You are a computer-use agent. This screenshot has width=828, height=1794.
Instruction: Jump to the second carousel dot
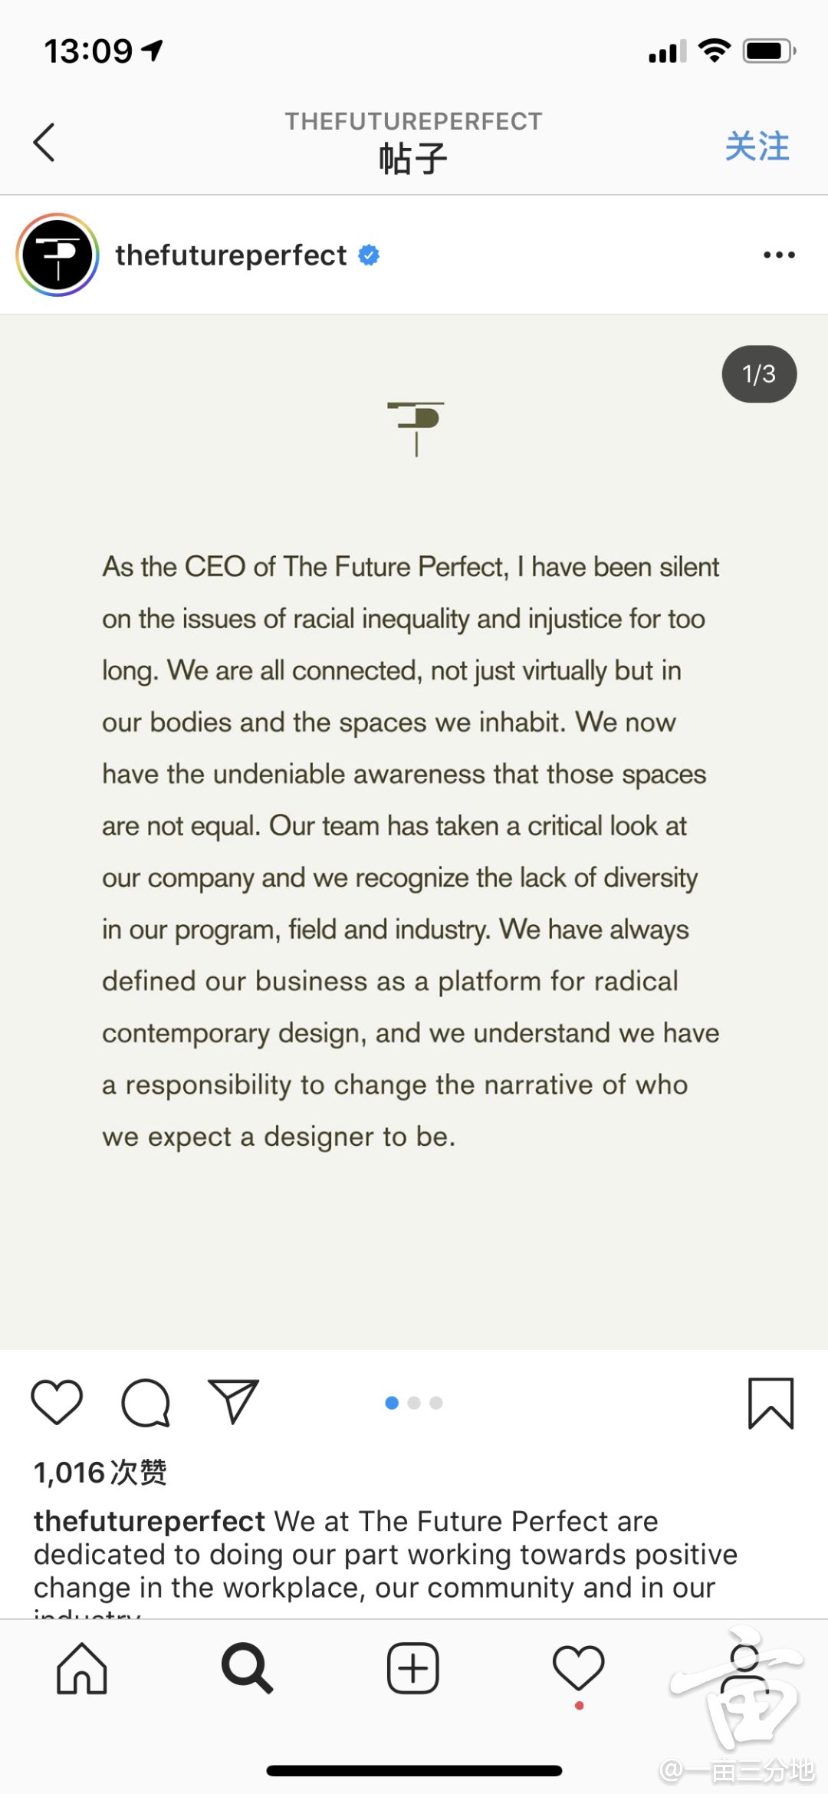point(414,1403)
